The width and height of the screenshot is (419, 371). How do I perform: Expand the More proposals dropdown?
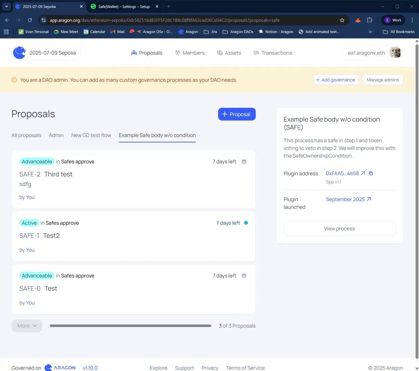pos(27,326)
